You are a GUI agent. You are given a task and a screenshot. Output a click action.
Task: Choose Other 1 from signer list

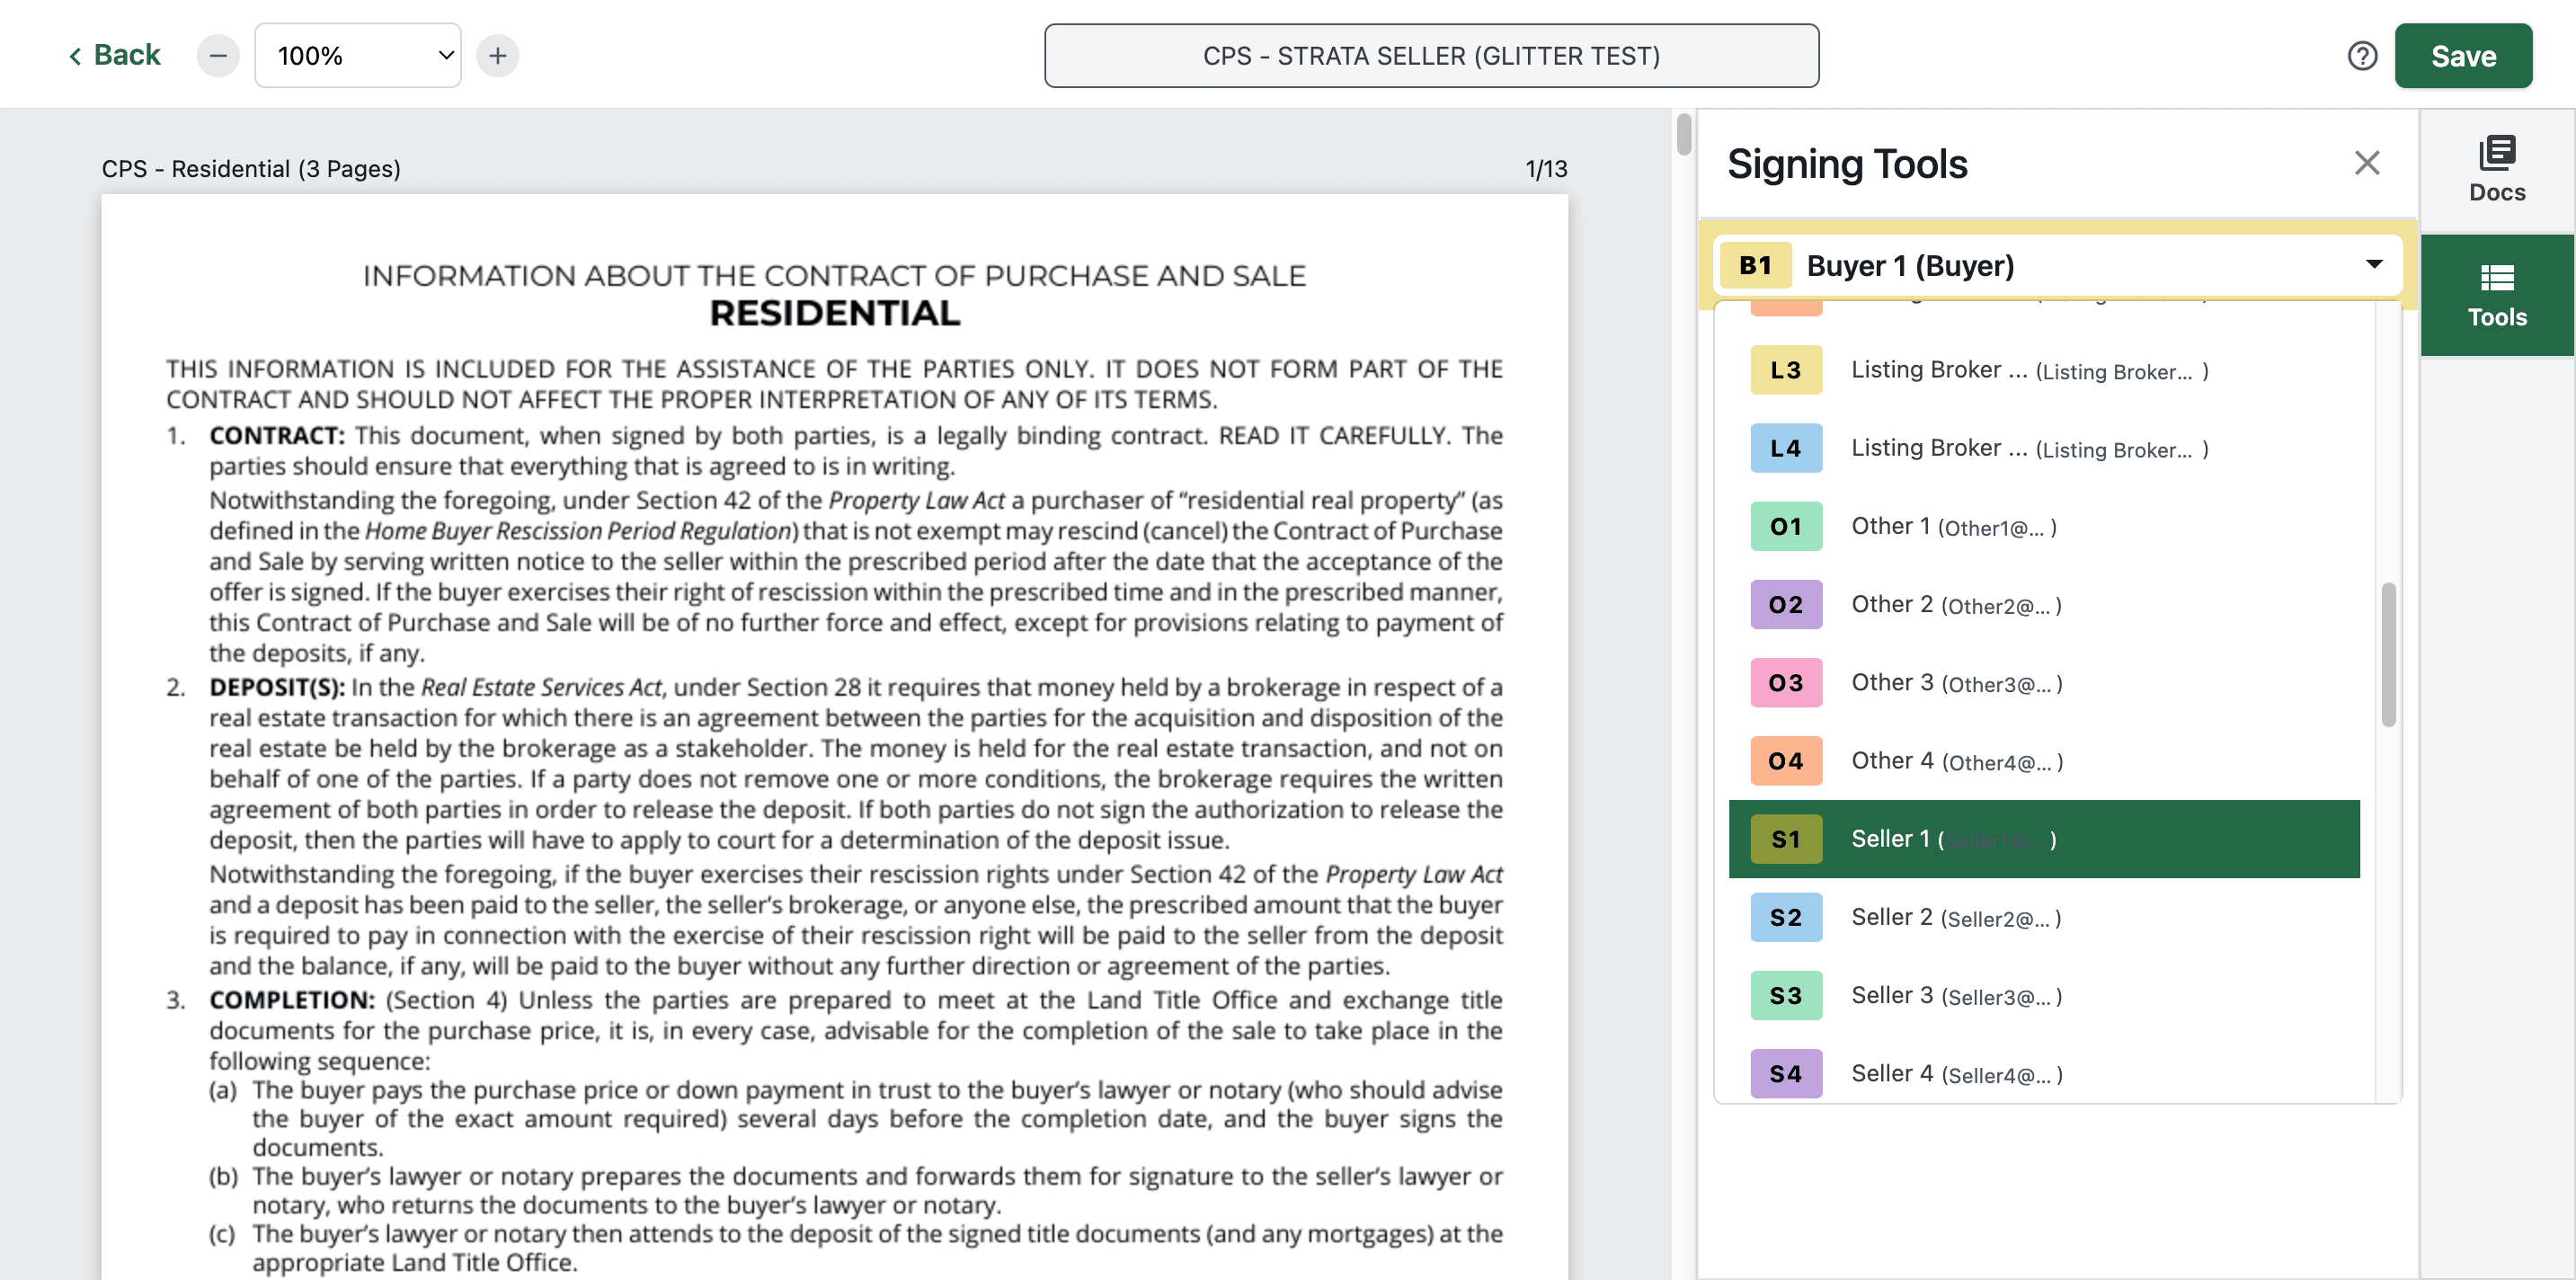pyautogui.click(x=2044, y=526)
